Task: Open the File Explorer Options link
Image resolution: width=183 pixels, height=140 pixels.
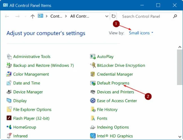Action: point(32,109)
